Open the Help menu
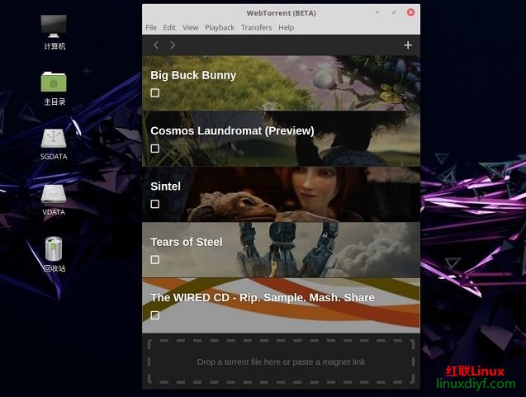This screenshot has width=526, height=397. 286,27
